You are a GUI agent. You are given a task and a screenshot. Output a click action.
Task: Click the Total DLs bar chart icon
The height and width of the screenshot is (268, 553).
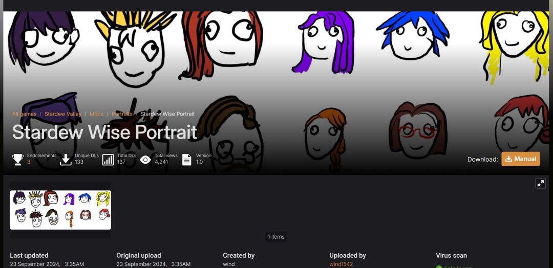108,160
